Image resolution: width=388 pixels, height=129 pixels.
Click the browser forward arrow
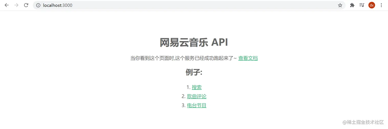click(16, 5)
